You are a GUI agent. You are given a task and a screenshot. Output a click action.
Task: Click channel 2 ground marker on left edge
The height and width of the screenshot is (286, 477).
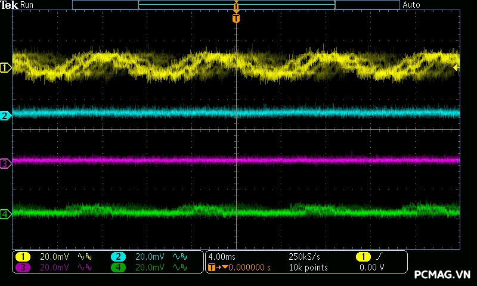(5, 116)
